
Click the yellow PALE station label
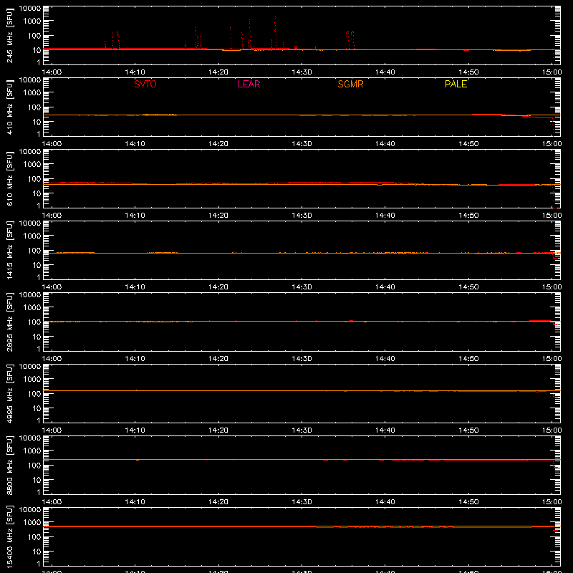(x=456, y=84)
